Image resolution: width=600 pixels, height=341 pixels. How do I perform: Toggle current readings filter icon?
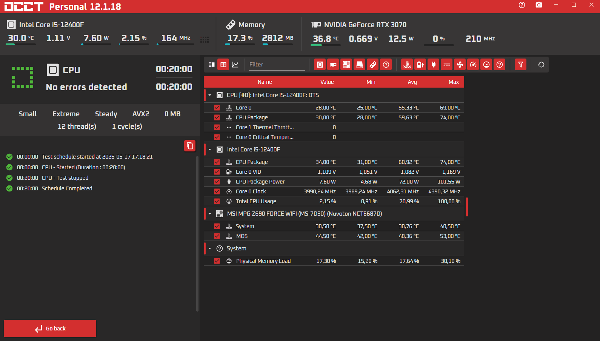(x=446, y=65)
